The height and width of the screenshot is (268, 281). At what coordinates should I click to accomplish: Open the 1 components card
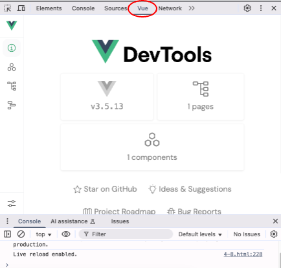click(152, 147)
